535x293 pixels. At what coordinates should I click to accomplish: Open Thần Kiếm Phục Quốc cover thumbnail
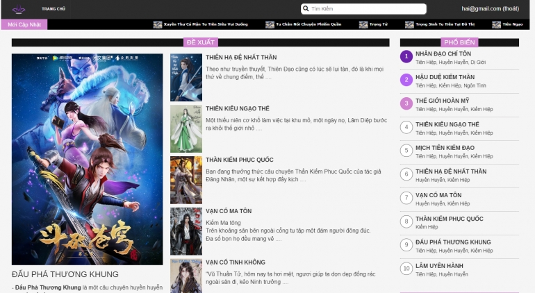pyautogui.click(x=186, y=180)
